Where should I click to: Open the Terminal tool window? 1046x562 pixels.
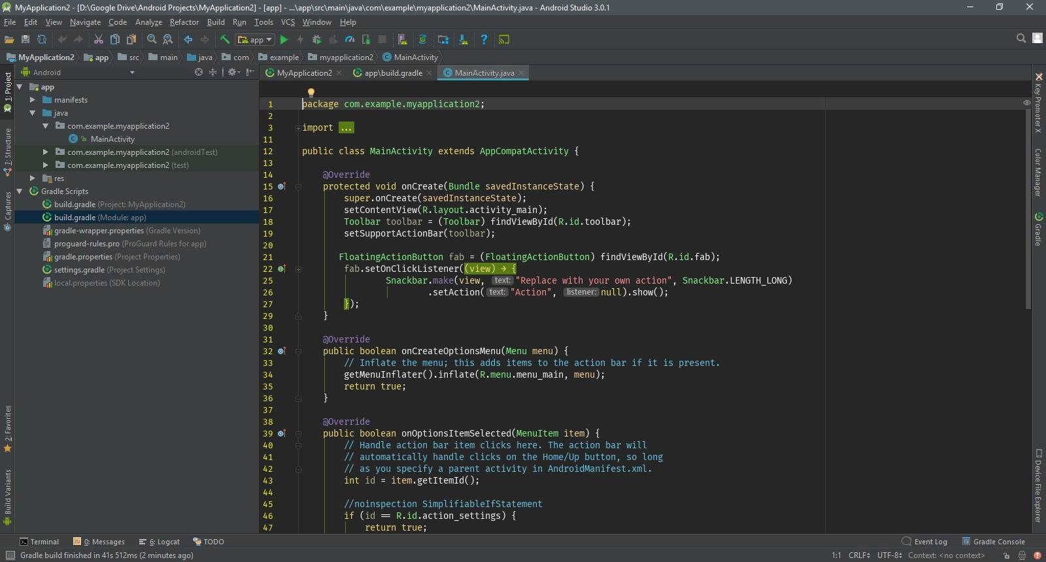point(39,542)
